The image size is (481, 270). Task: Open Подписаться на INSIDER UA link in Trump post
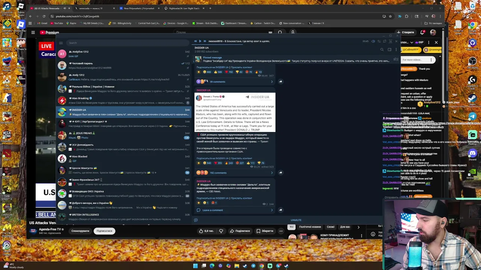[x=212, y=158]
